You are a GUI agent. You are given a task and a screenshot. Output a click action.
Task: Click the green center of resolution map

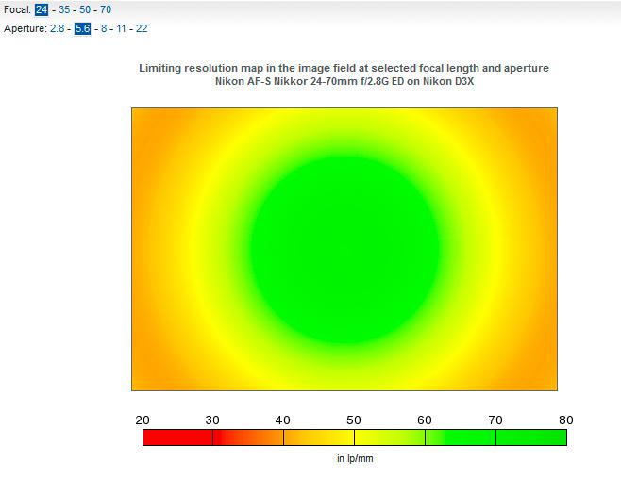coord(344,249)
